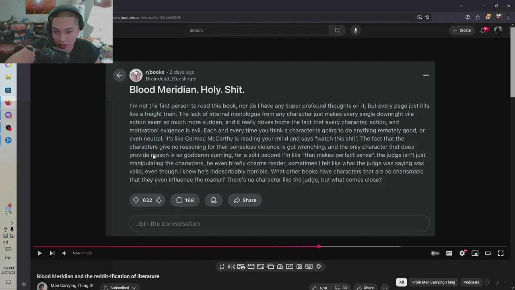The image size is (515, 290).
Task: Click the r/books community avatar
Action: pyautogui.click(x=136, y=75)
